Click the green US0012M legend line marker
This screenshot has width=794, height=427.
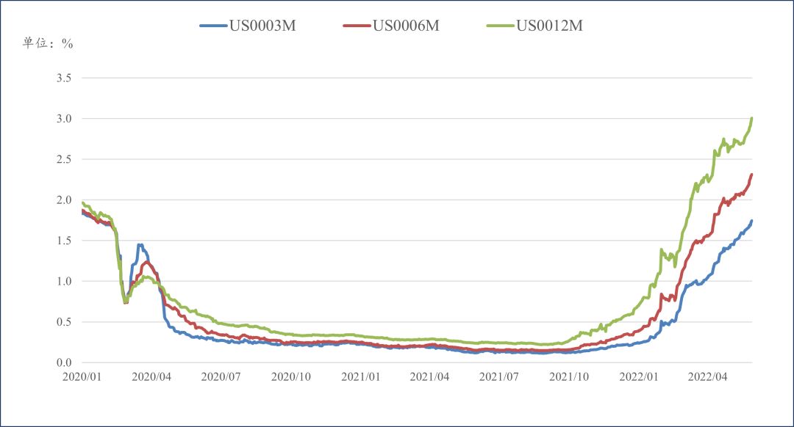501,26
